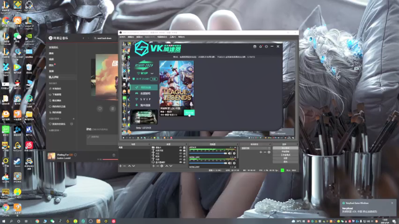Add a new source with the plus icon

click(x=153, y=166)
